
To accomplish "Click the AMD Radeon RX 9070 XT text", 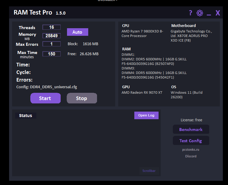I will (x=142, y=92).
